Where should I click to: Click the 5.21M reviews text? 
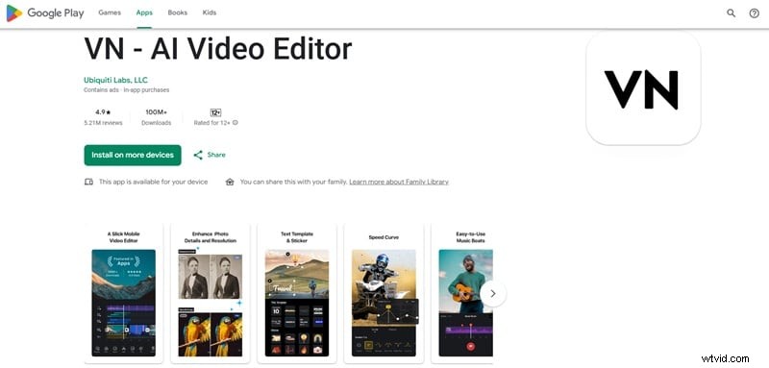pos(103,123)
